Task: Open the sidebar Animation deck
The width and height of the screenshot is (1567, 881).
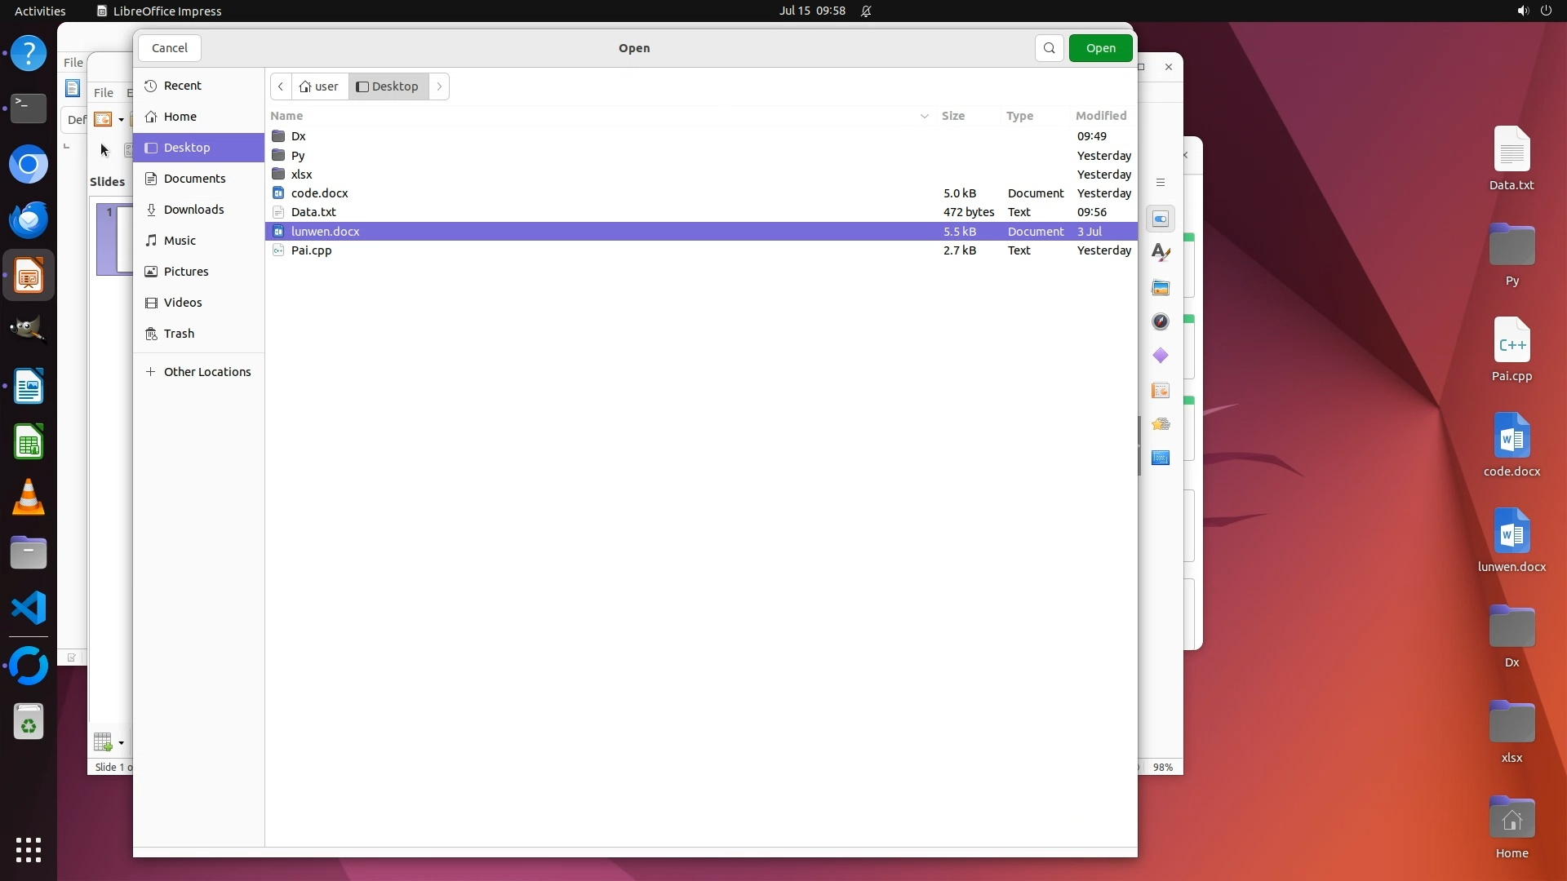Action: pyautogui.click(x=1160, y=424)
